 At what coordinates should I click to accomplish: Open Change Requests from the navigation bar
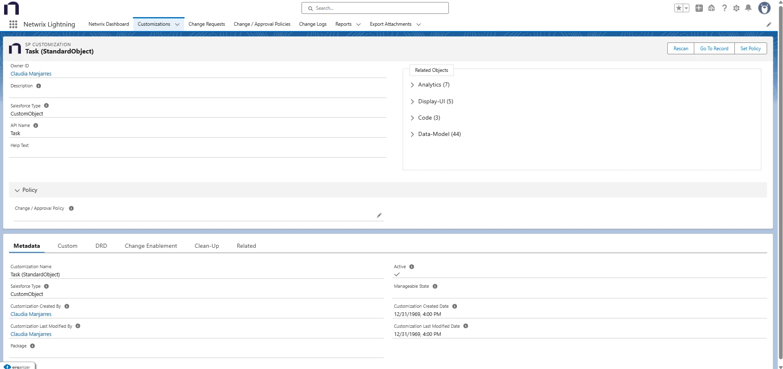click(x=207, y=24)
